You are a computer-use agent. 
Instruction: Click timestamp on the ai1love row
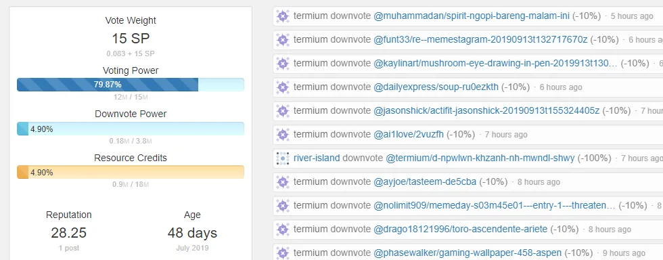click(x=506, y=135)
